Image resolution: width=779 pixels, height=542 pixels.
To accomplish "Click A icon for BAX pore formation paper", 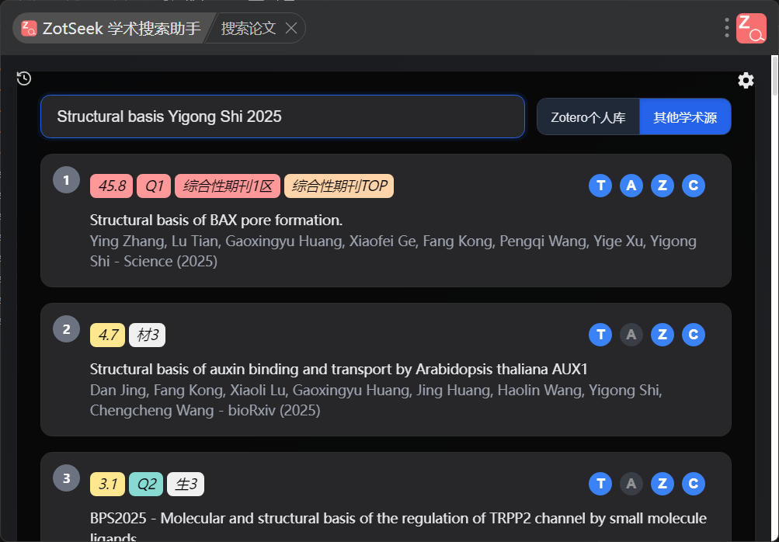I will (x=631, y=186).
